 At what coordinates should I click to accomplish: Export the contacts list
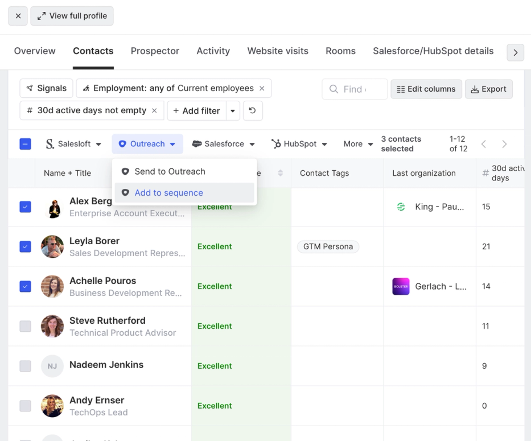(x=489, y=89)
